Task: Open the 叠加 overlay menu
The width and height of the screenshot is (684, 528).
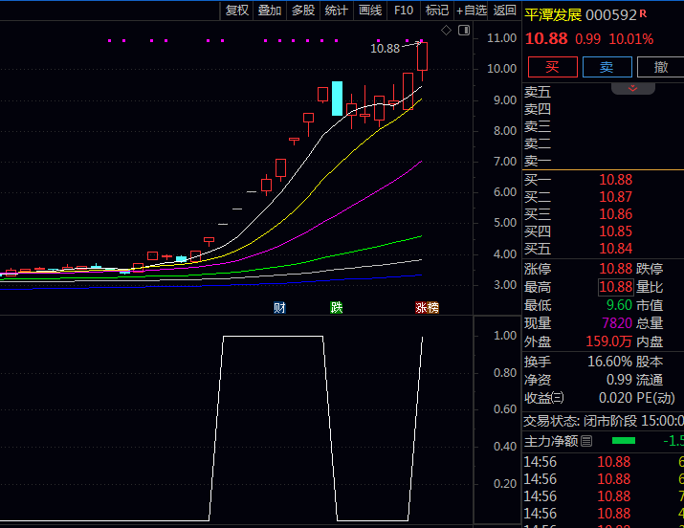Action: (270, 11)
